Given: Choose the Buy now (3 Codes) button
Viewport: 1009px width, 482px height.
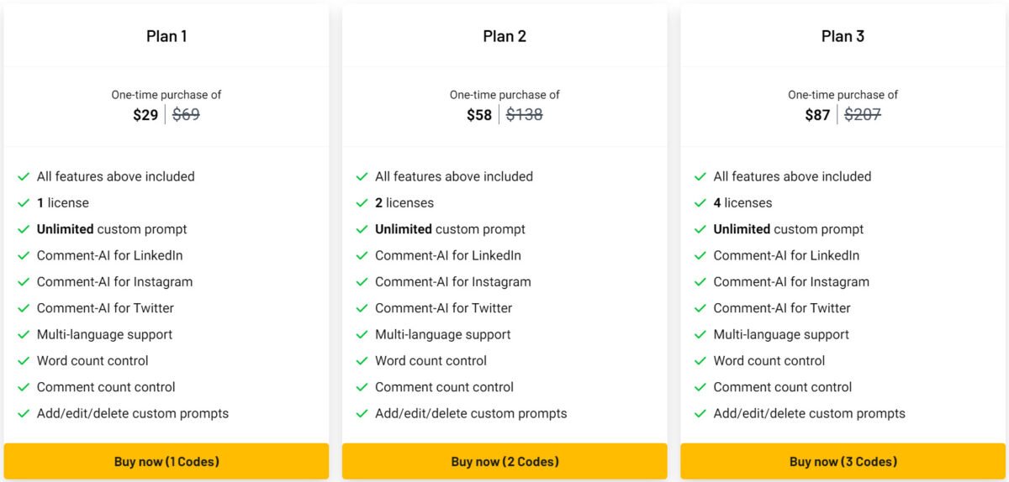Looking at the screenshot, I should tap(843, 461).
